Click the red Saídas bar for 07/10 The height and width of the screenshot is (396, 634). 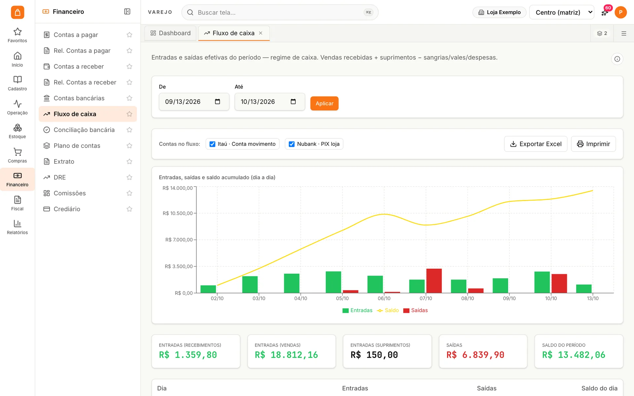click(x=434, y=281)
